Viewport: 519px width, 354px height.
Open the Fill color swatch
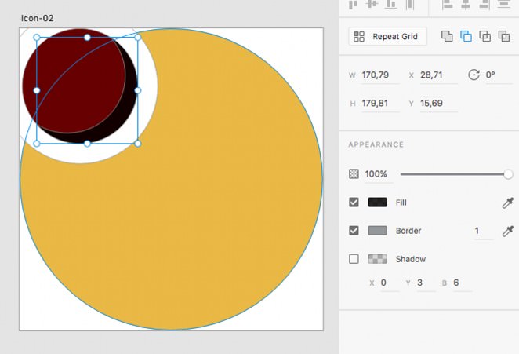click(377, 203)
